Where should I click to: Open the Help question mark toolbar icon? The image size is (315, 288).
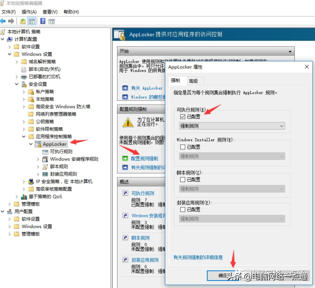43,21
